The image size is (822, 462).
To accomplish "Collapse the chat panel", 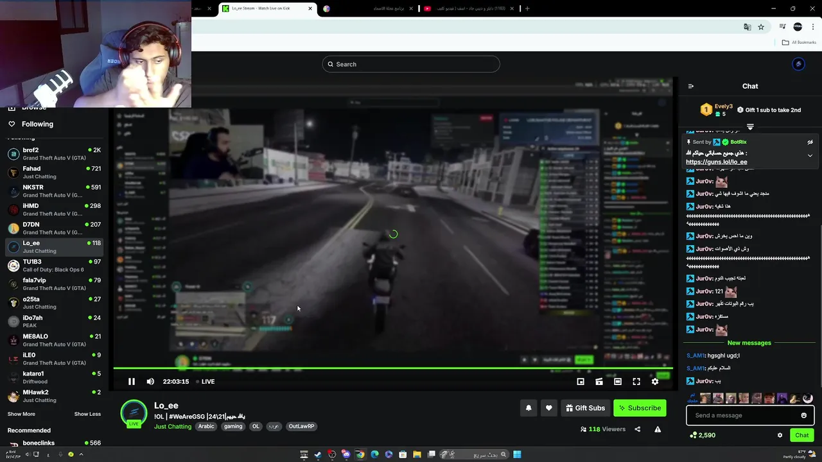I will coord(691,86).
